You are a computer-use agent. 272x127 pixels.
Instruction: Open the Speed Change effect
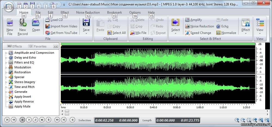point(198,33)
